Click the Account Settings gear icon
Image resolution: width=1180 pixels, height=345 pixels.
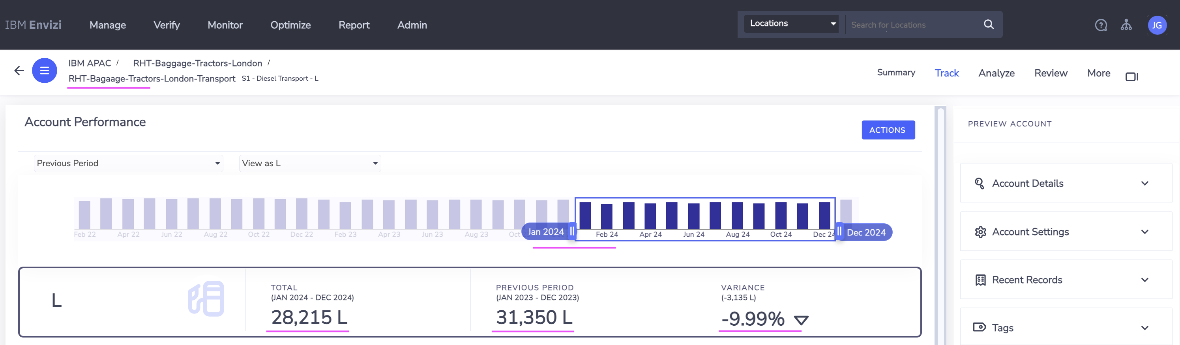pos(980,232)
